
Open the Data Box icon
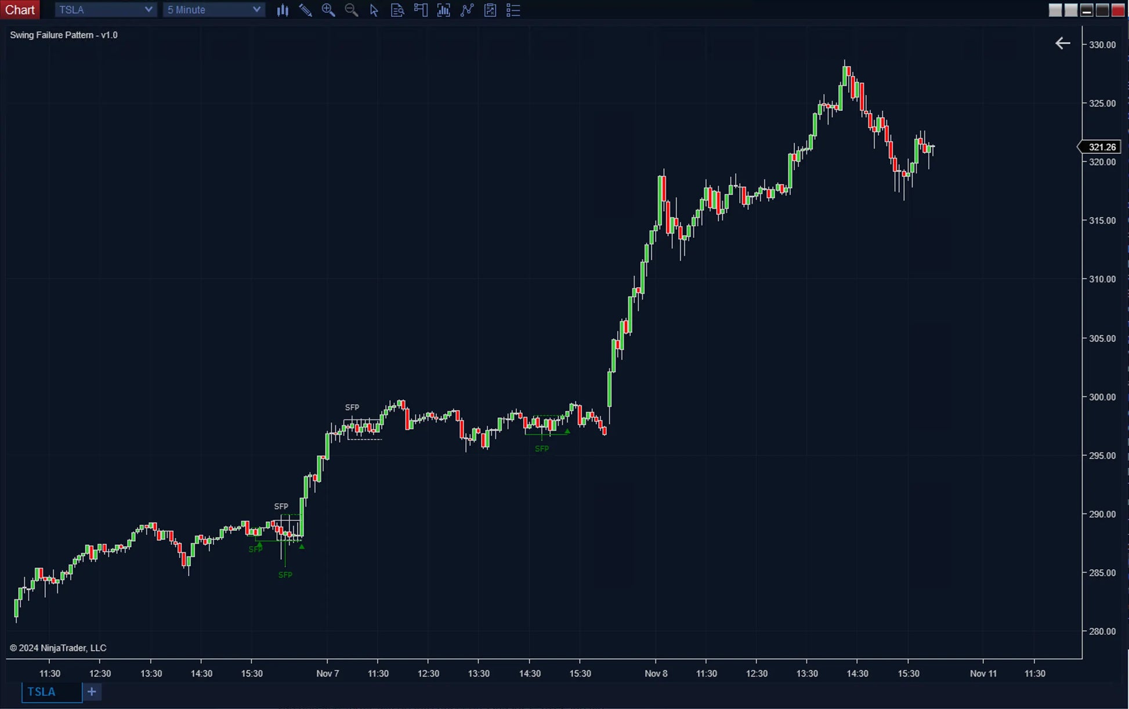(397, 10)
